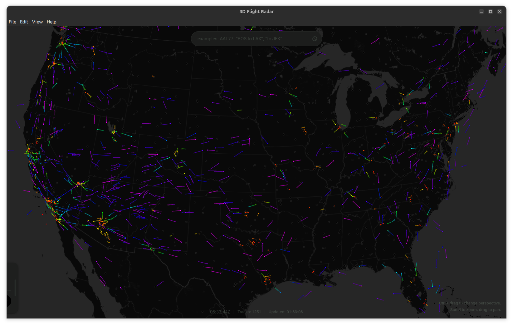Click the "05:33:44Z" clock display
Viewport: 513px width, 326px height.
coord(219,312)
